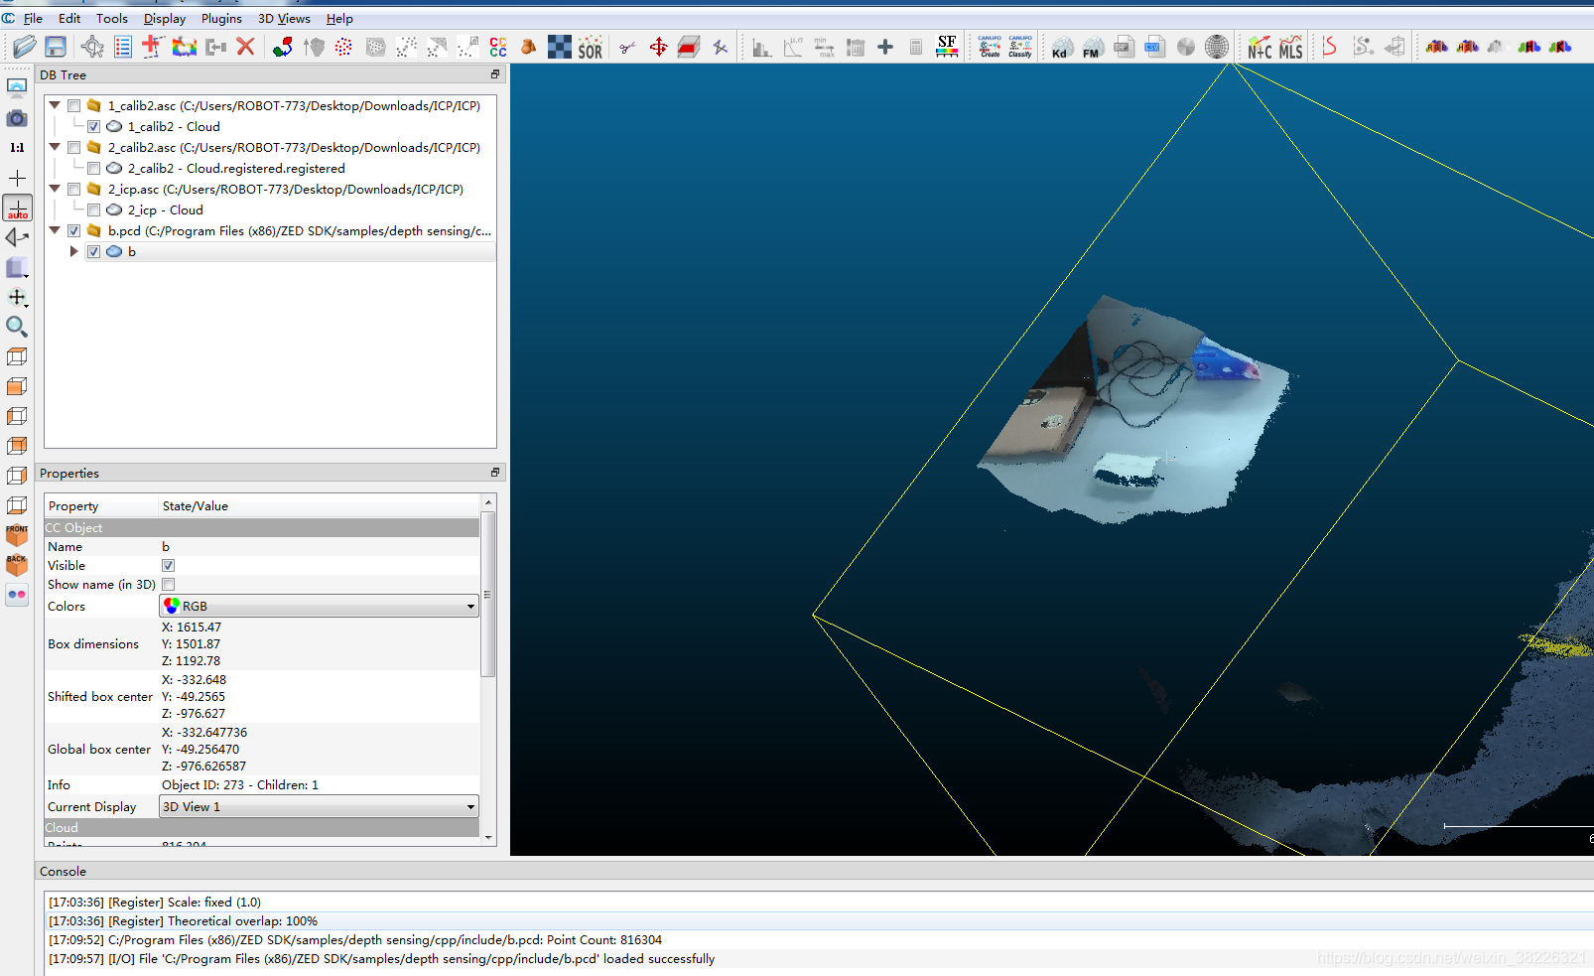Toggle checkbox for 2_icp.asc folder
1594x976 pixels.
74,190
